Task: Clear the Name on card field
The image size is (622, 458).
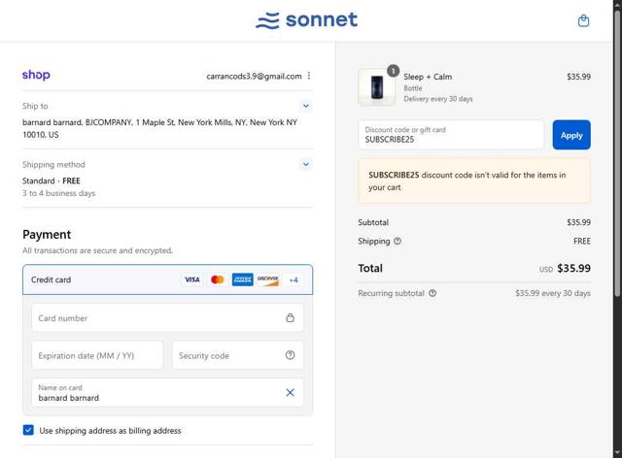Action: tap(290, 392)
